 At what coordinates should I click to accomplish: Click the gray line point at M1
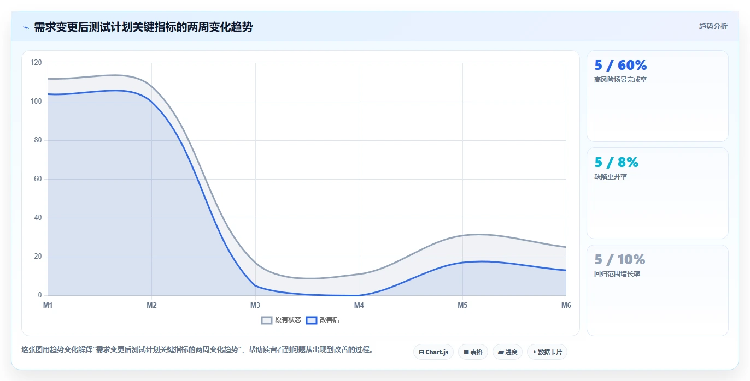48,79
